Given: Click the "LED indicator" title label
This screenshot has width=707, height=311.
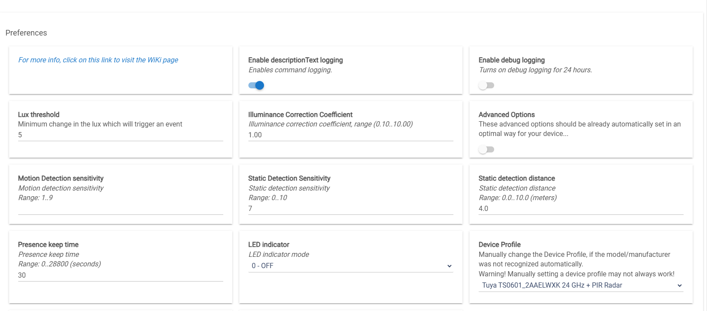Looking at the screenshot, I should pyautogui.click(x=268, y=245).
